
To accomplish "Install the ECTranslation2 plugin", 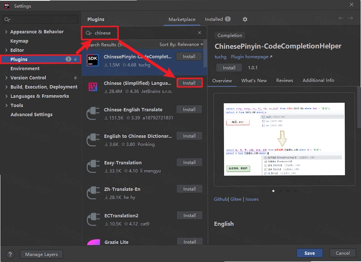I will tap(190, 215).
